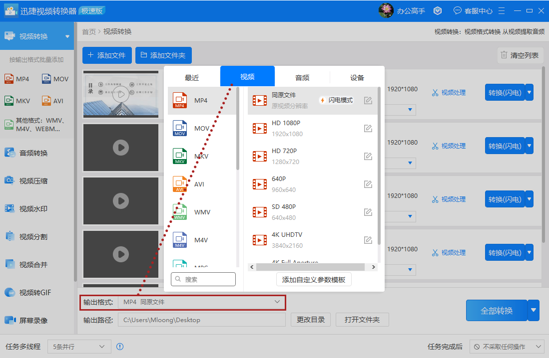This screenshot has height=358, width=549.
Task: Open the 视频压缩 sidebar tool
Action: [33, 181]
